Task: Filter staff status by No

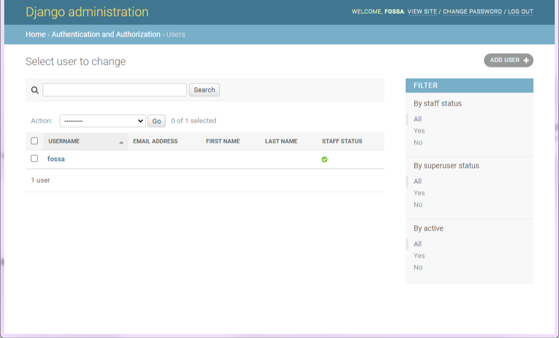Action: (x=418, y=142)
